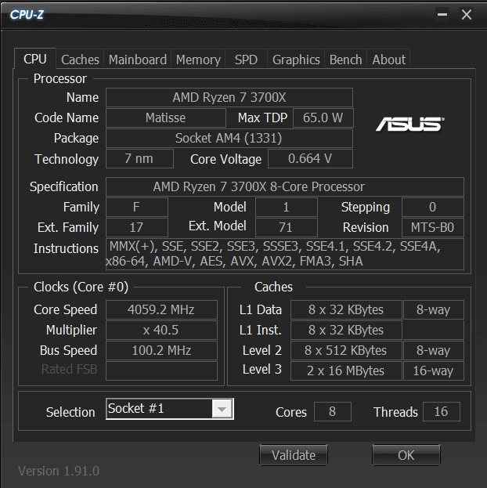Open the Socket #1 selection dropdown arrow
Image resolution: width=487 pixels, height=488 pixels.
[222, 409]
